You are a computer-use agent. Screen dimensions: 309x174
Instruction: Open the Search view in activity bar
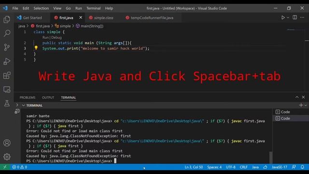[x=7, y=33]
